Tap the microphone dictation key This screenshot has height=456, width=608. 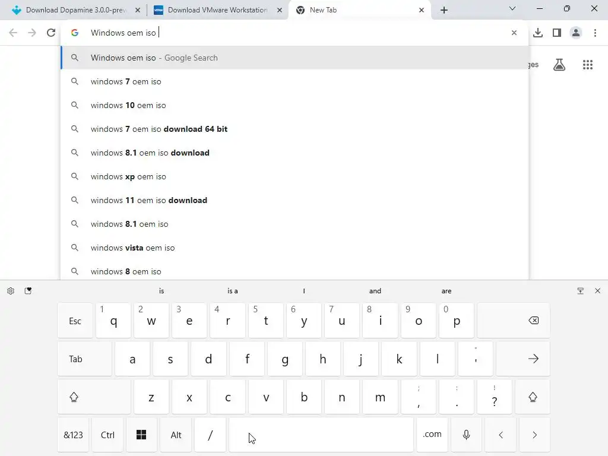(x=467, y=435)
